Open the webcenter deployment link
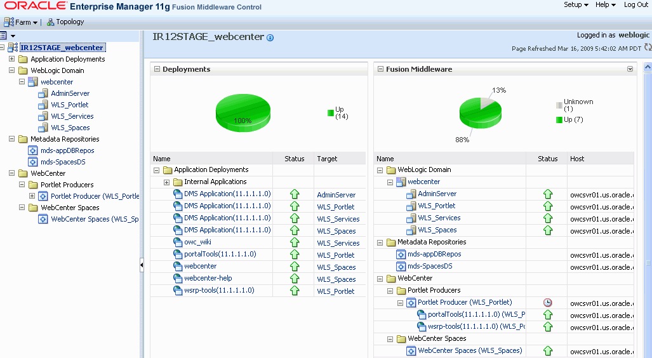The width and height of the screenshot is (652, 358). [x=201, y=266]
